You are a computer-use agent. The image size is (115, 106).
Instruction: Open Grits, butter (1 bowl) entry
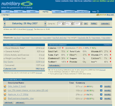click(17, 86)
